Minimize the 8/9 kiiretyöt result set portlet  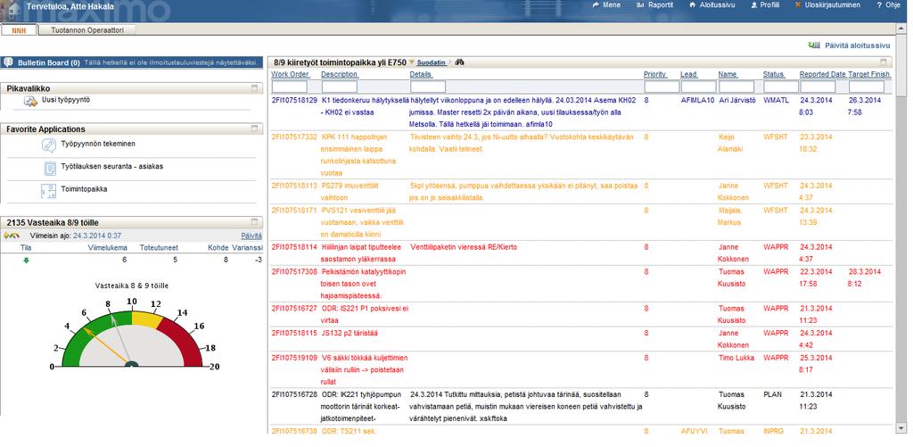coord(884,62)
